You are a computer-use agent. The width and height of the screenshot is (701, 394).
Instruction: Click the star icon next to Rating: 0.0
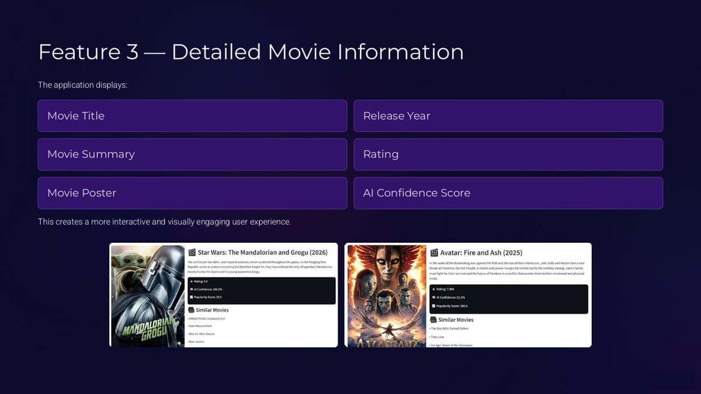pos(191,281)
